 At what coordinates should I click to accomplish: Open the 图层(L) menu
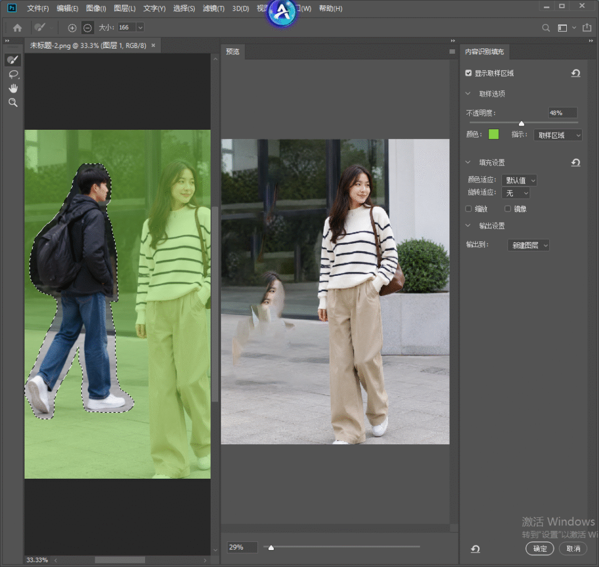(125, 8)
